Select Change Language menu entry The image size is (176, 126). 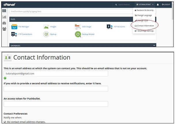144,15
